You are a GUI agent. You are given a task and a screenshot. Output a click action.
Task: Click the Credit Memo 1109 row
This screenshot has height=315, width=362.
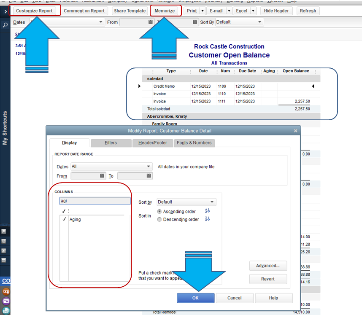[231, 86]
